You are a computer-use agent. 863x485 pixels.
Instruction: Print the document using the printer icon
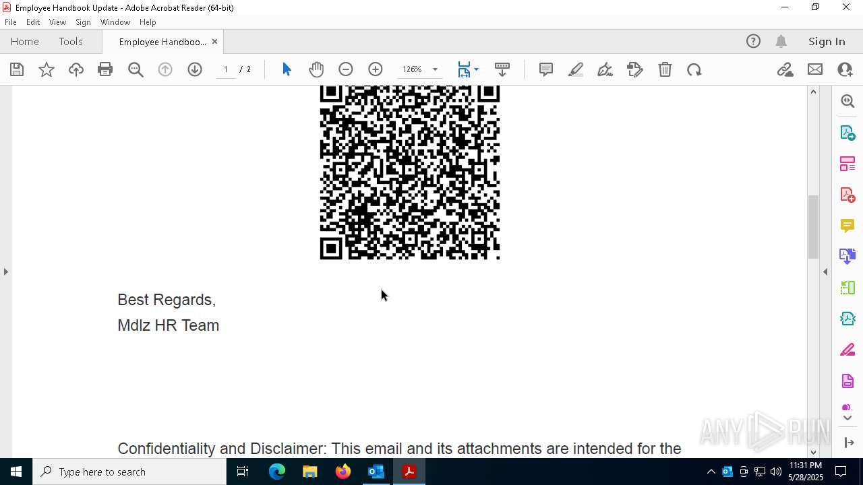pos(105,69)
